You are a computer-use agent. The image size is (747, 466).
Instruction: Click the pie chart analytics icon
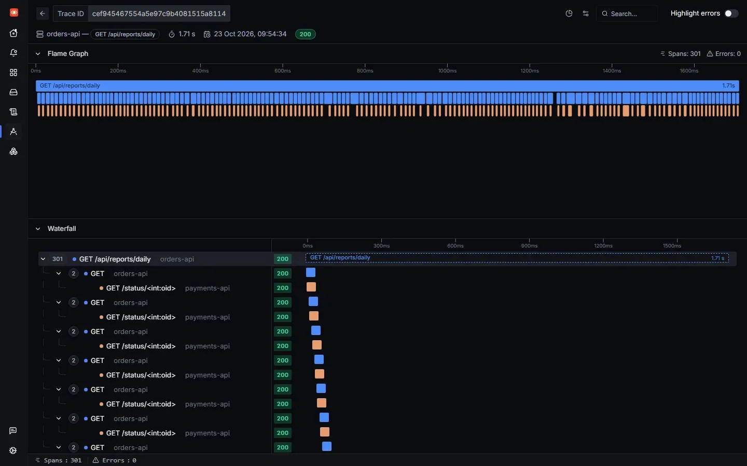(569, 13)
